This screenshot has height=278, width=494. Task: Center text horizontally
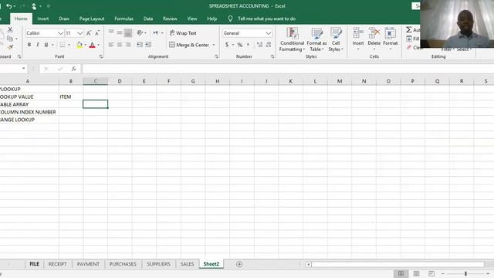[x=120, y=45]
